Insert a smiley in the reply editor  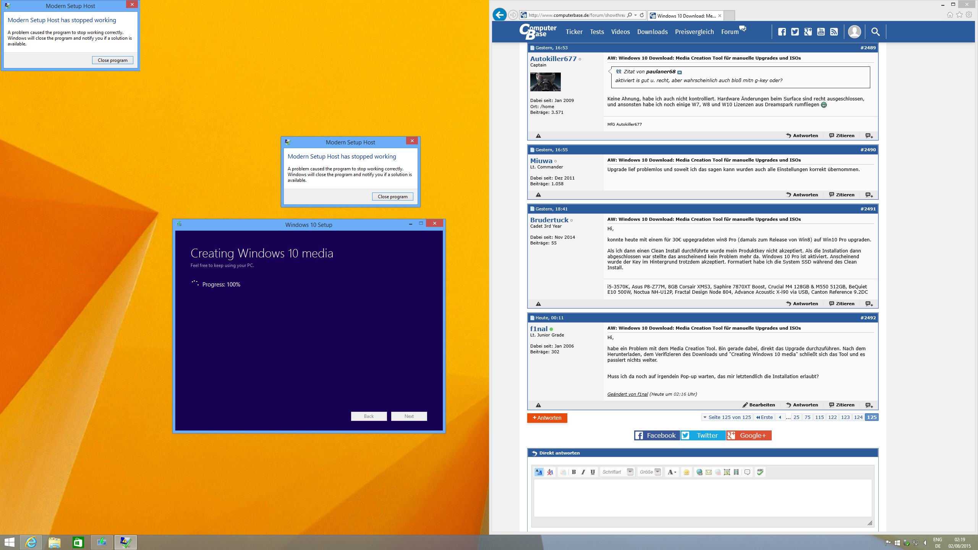[x=687, y=472]
